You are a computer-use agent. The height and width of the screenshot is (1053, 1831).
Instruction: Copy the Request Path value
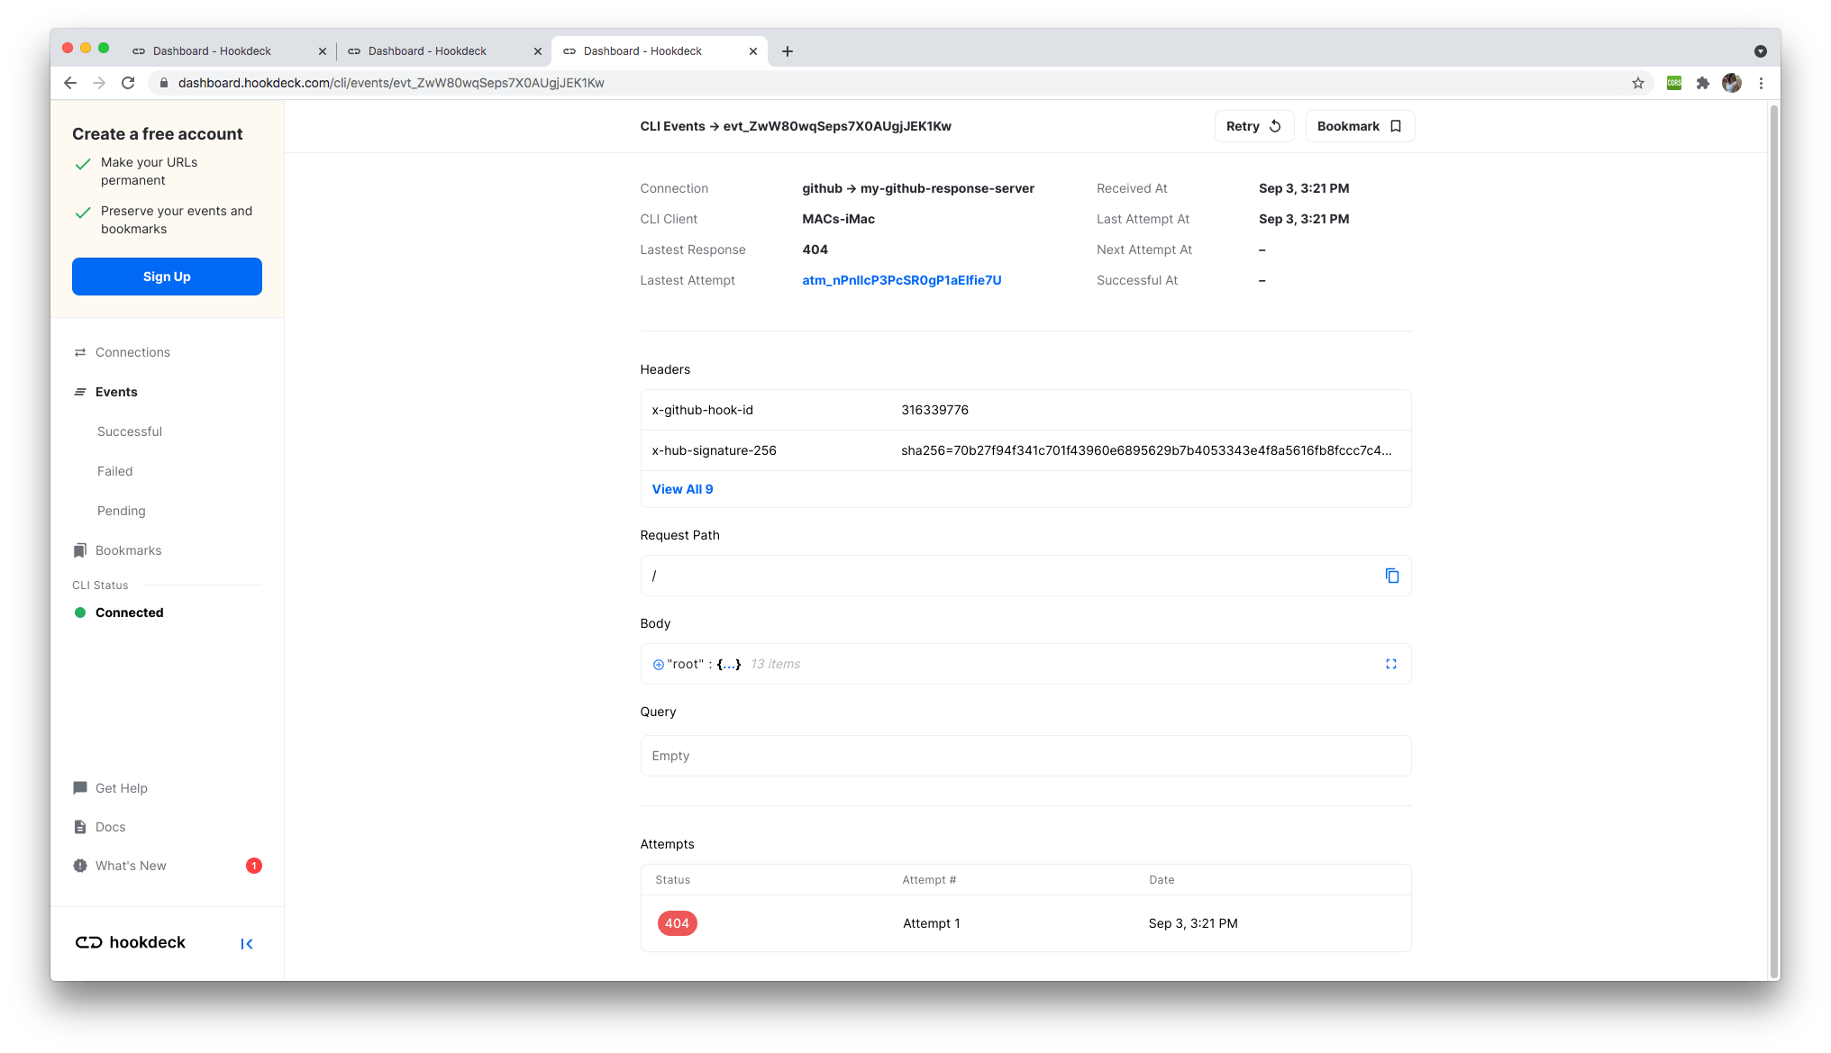(1391, 576)
